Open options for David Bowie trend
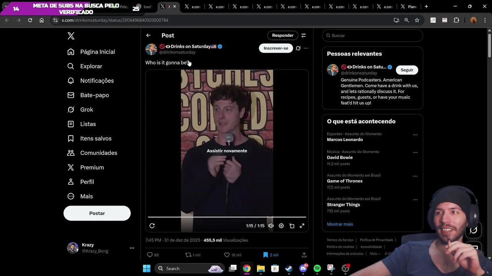The width and height of the screenshot is (492, 276). 415,153
